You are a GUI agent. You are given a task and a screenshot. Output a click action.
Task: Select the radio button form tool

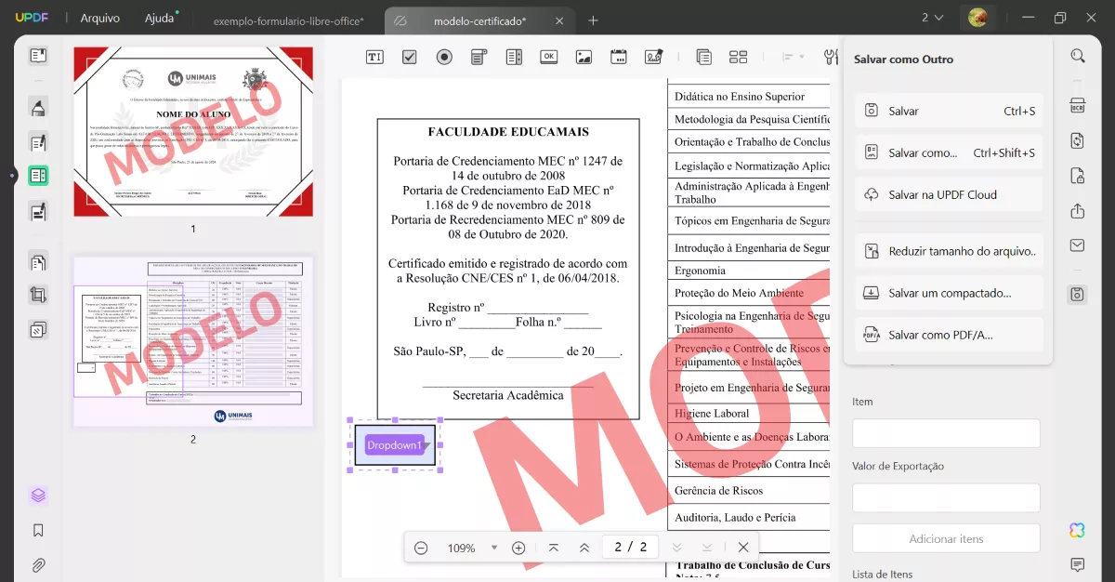coord(444,57)
